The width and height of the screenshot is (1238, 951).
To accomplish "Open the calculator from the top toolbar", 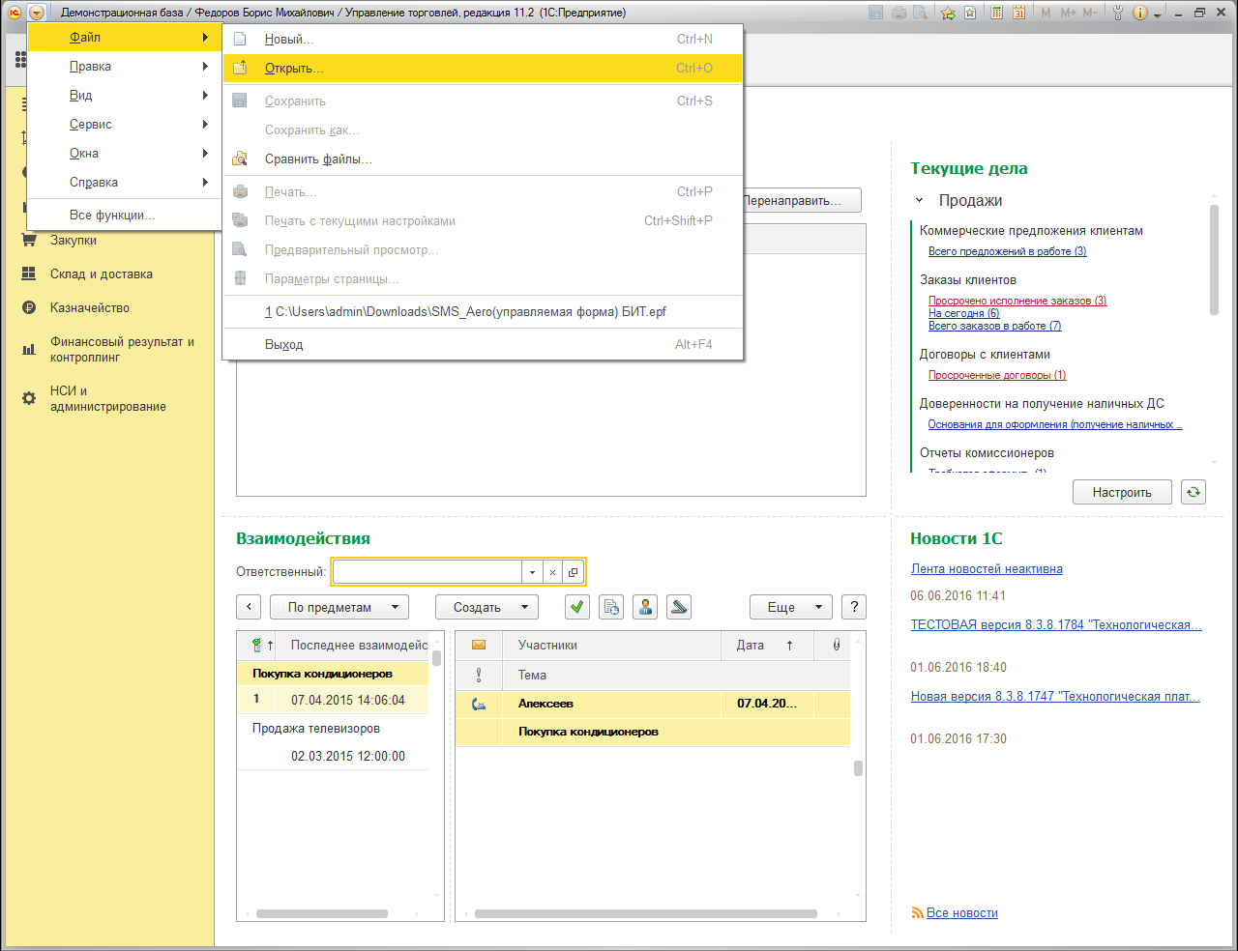I will 996,13.
